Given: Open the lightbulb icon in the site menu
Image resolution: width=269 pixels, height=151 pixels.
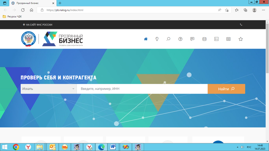Looking at the screenshot, I should pyautogui.click(x=157, y=39).
